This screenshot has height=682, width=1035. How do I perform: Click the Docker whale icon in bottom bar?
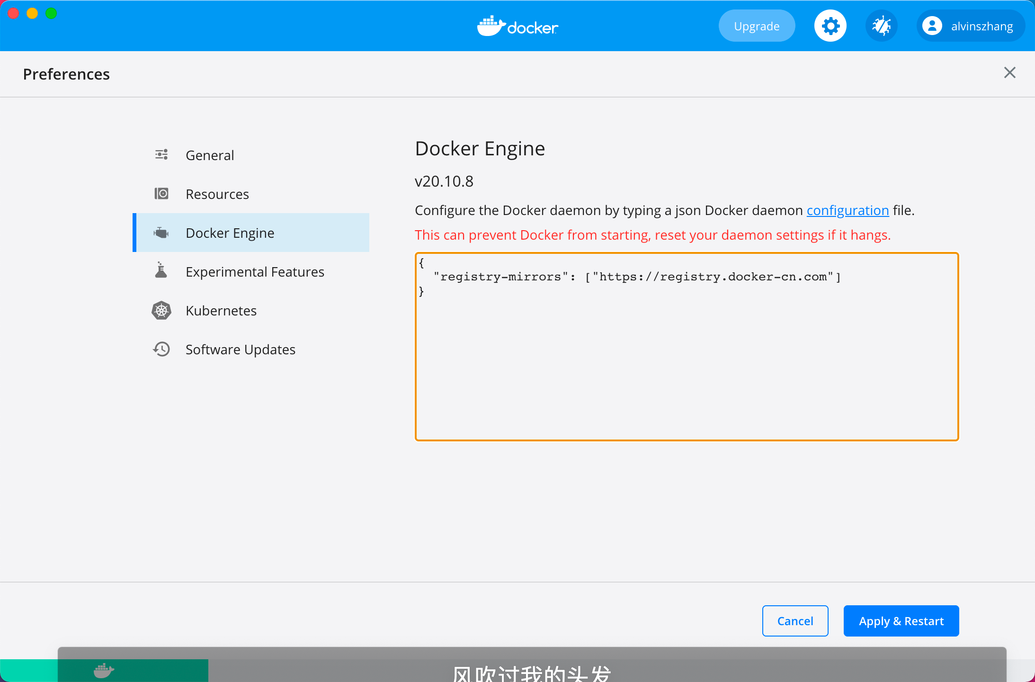point(104,671)
